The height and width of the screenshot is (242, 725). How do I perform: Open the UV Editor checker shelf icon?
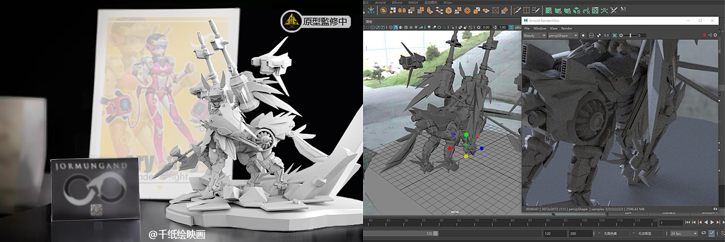pyautogui.click(x=595, y=10)
